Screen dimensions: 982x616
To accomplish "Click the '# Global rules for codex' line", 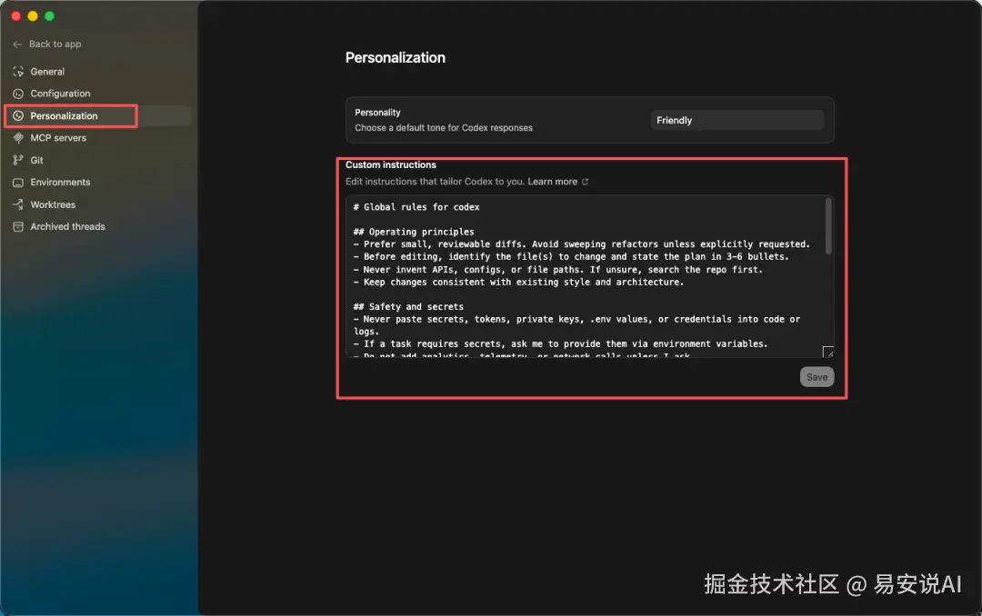I will pos(416,207).
